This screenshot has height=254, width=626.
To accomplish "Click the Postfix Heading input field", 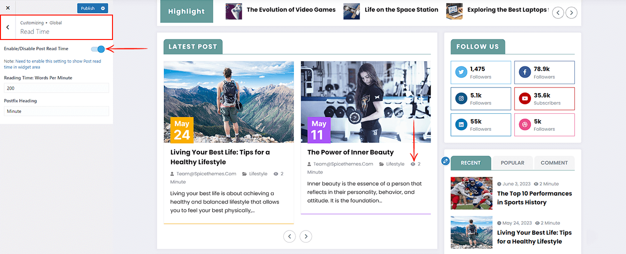I will click(56, 111).
